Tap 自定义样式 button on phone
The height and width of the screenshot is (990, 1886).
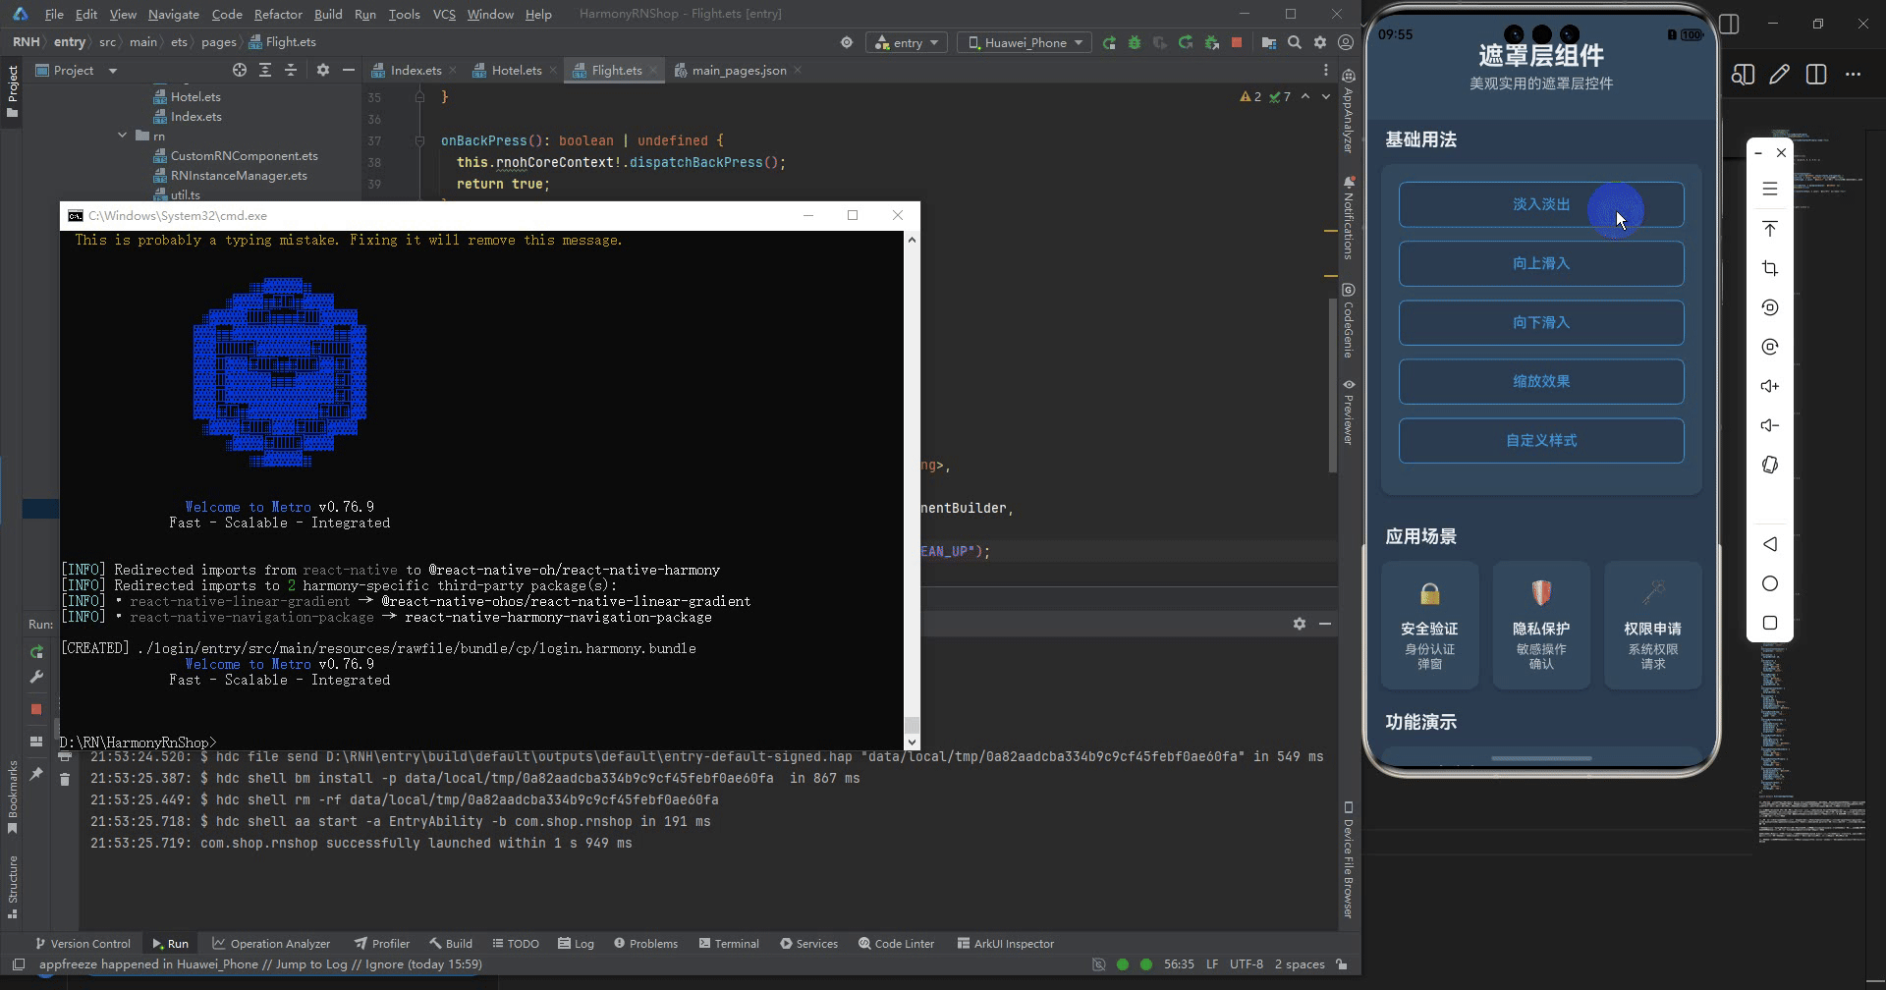coord(1541,440)
